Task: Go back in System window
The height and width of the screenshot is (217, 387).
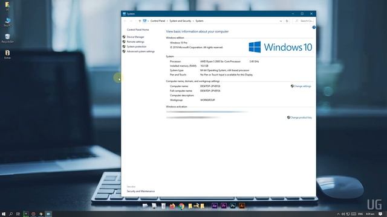Action: pyautogui.click(x=125, y=21)
